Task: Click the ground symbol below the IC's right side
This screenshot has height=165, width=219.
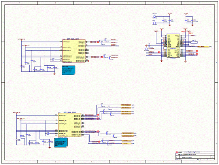Action: click(185, 61)
